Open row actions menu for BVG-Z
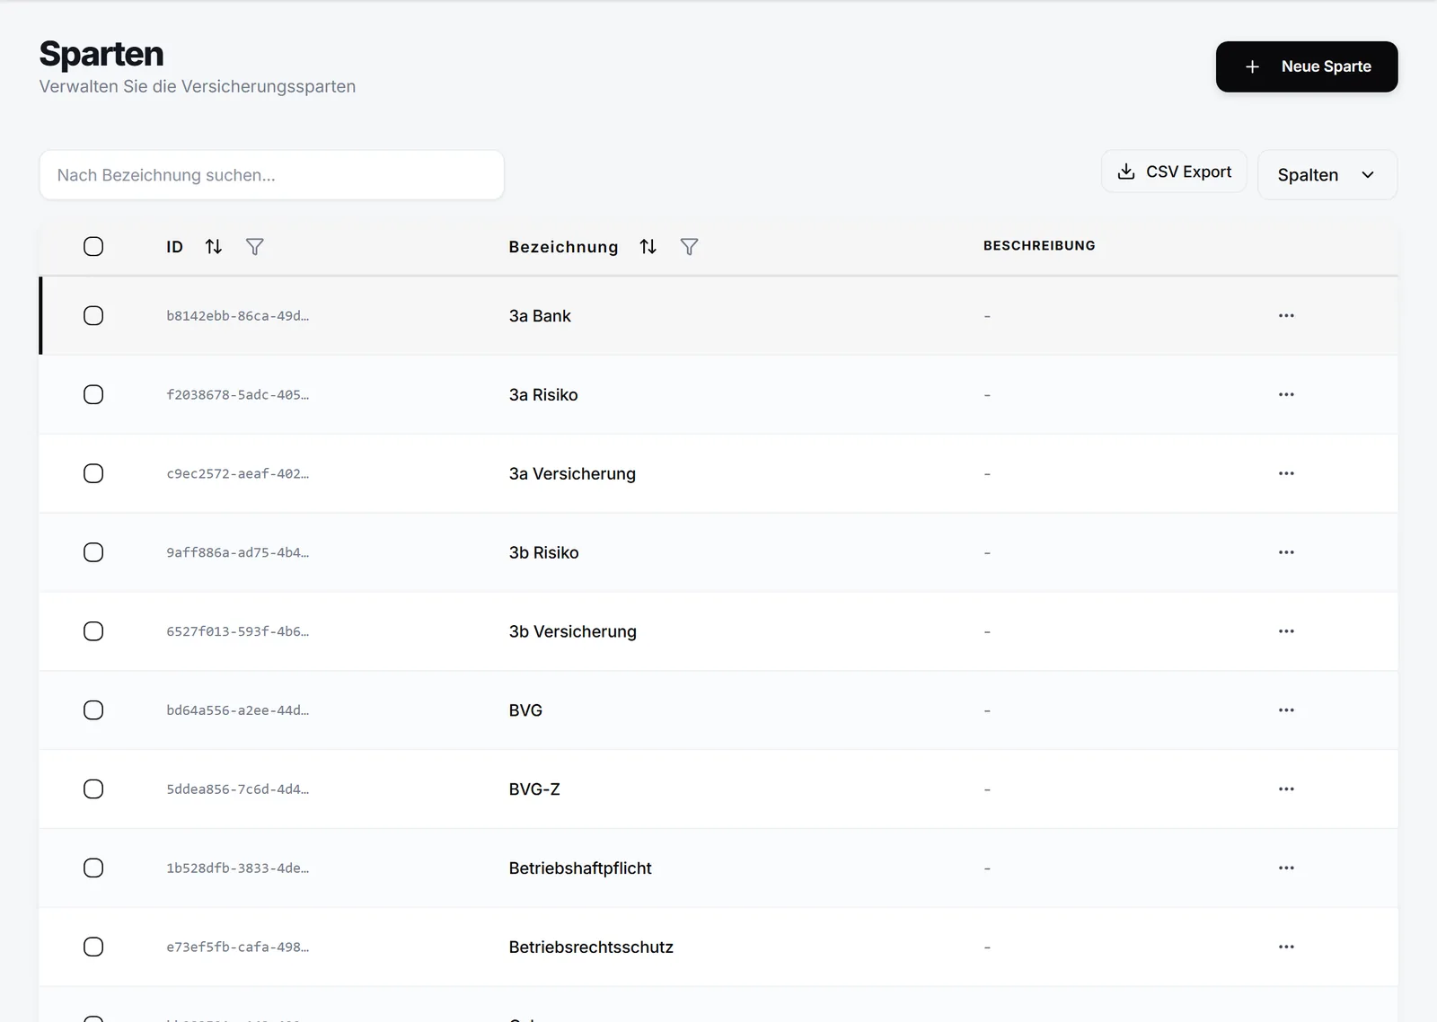Image resolution: width=1437 pixels, height=1022 pixels. 1286,789
